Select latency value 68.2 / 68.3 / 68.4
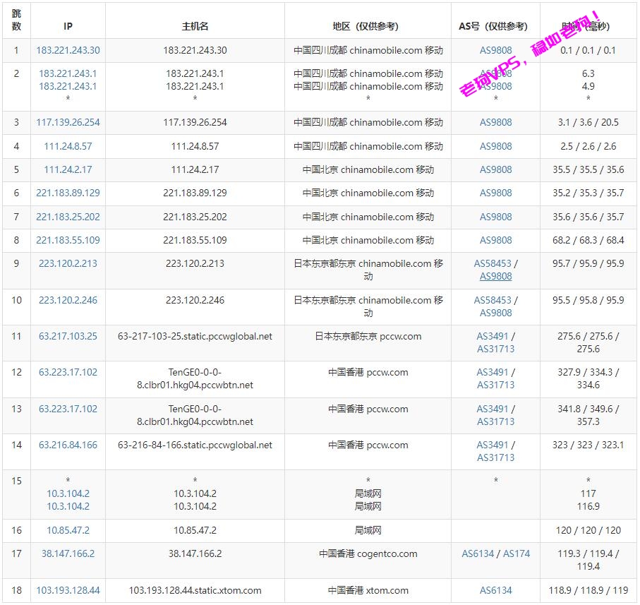Image resolution: width=640 pixels, height=605 pixels. pos(588,240)
